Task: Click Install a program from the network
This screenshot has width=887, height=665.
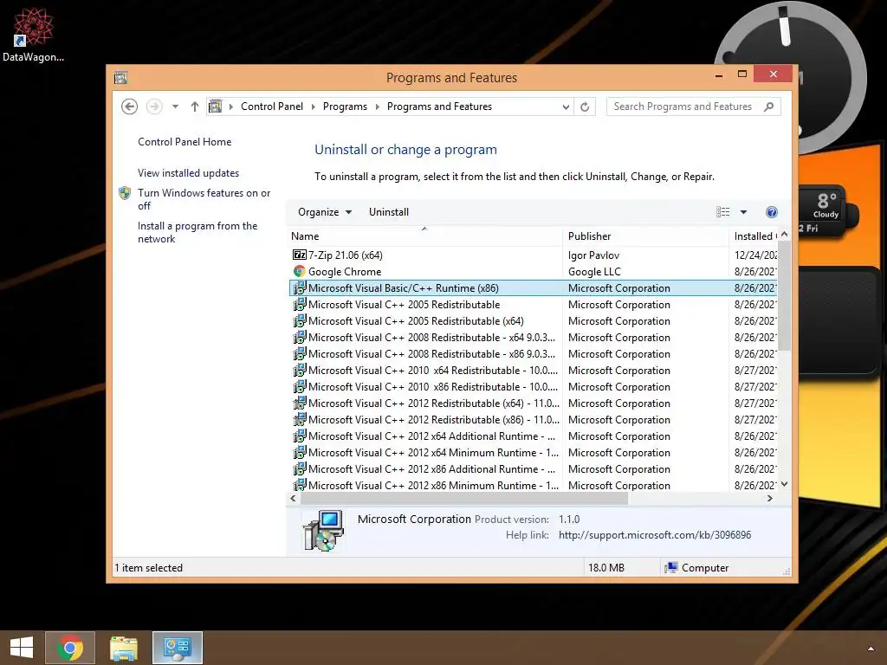Action: [197, 232]
